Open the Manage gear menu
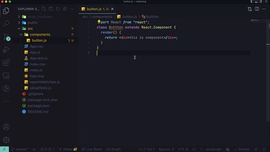The height and width of the screenshot is (152, 270). (6, 140)
